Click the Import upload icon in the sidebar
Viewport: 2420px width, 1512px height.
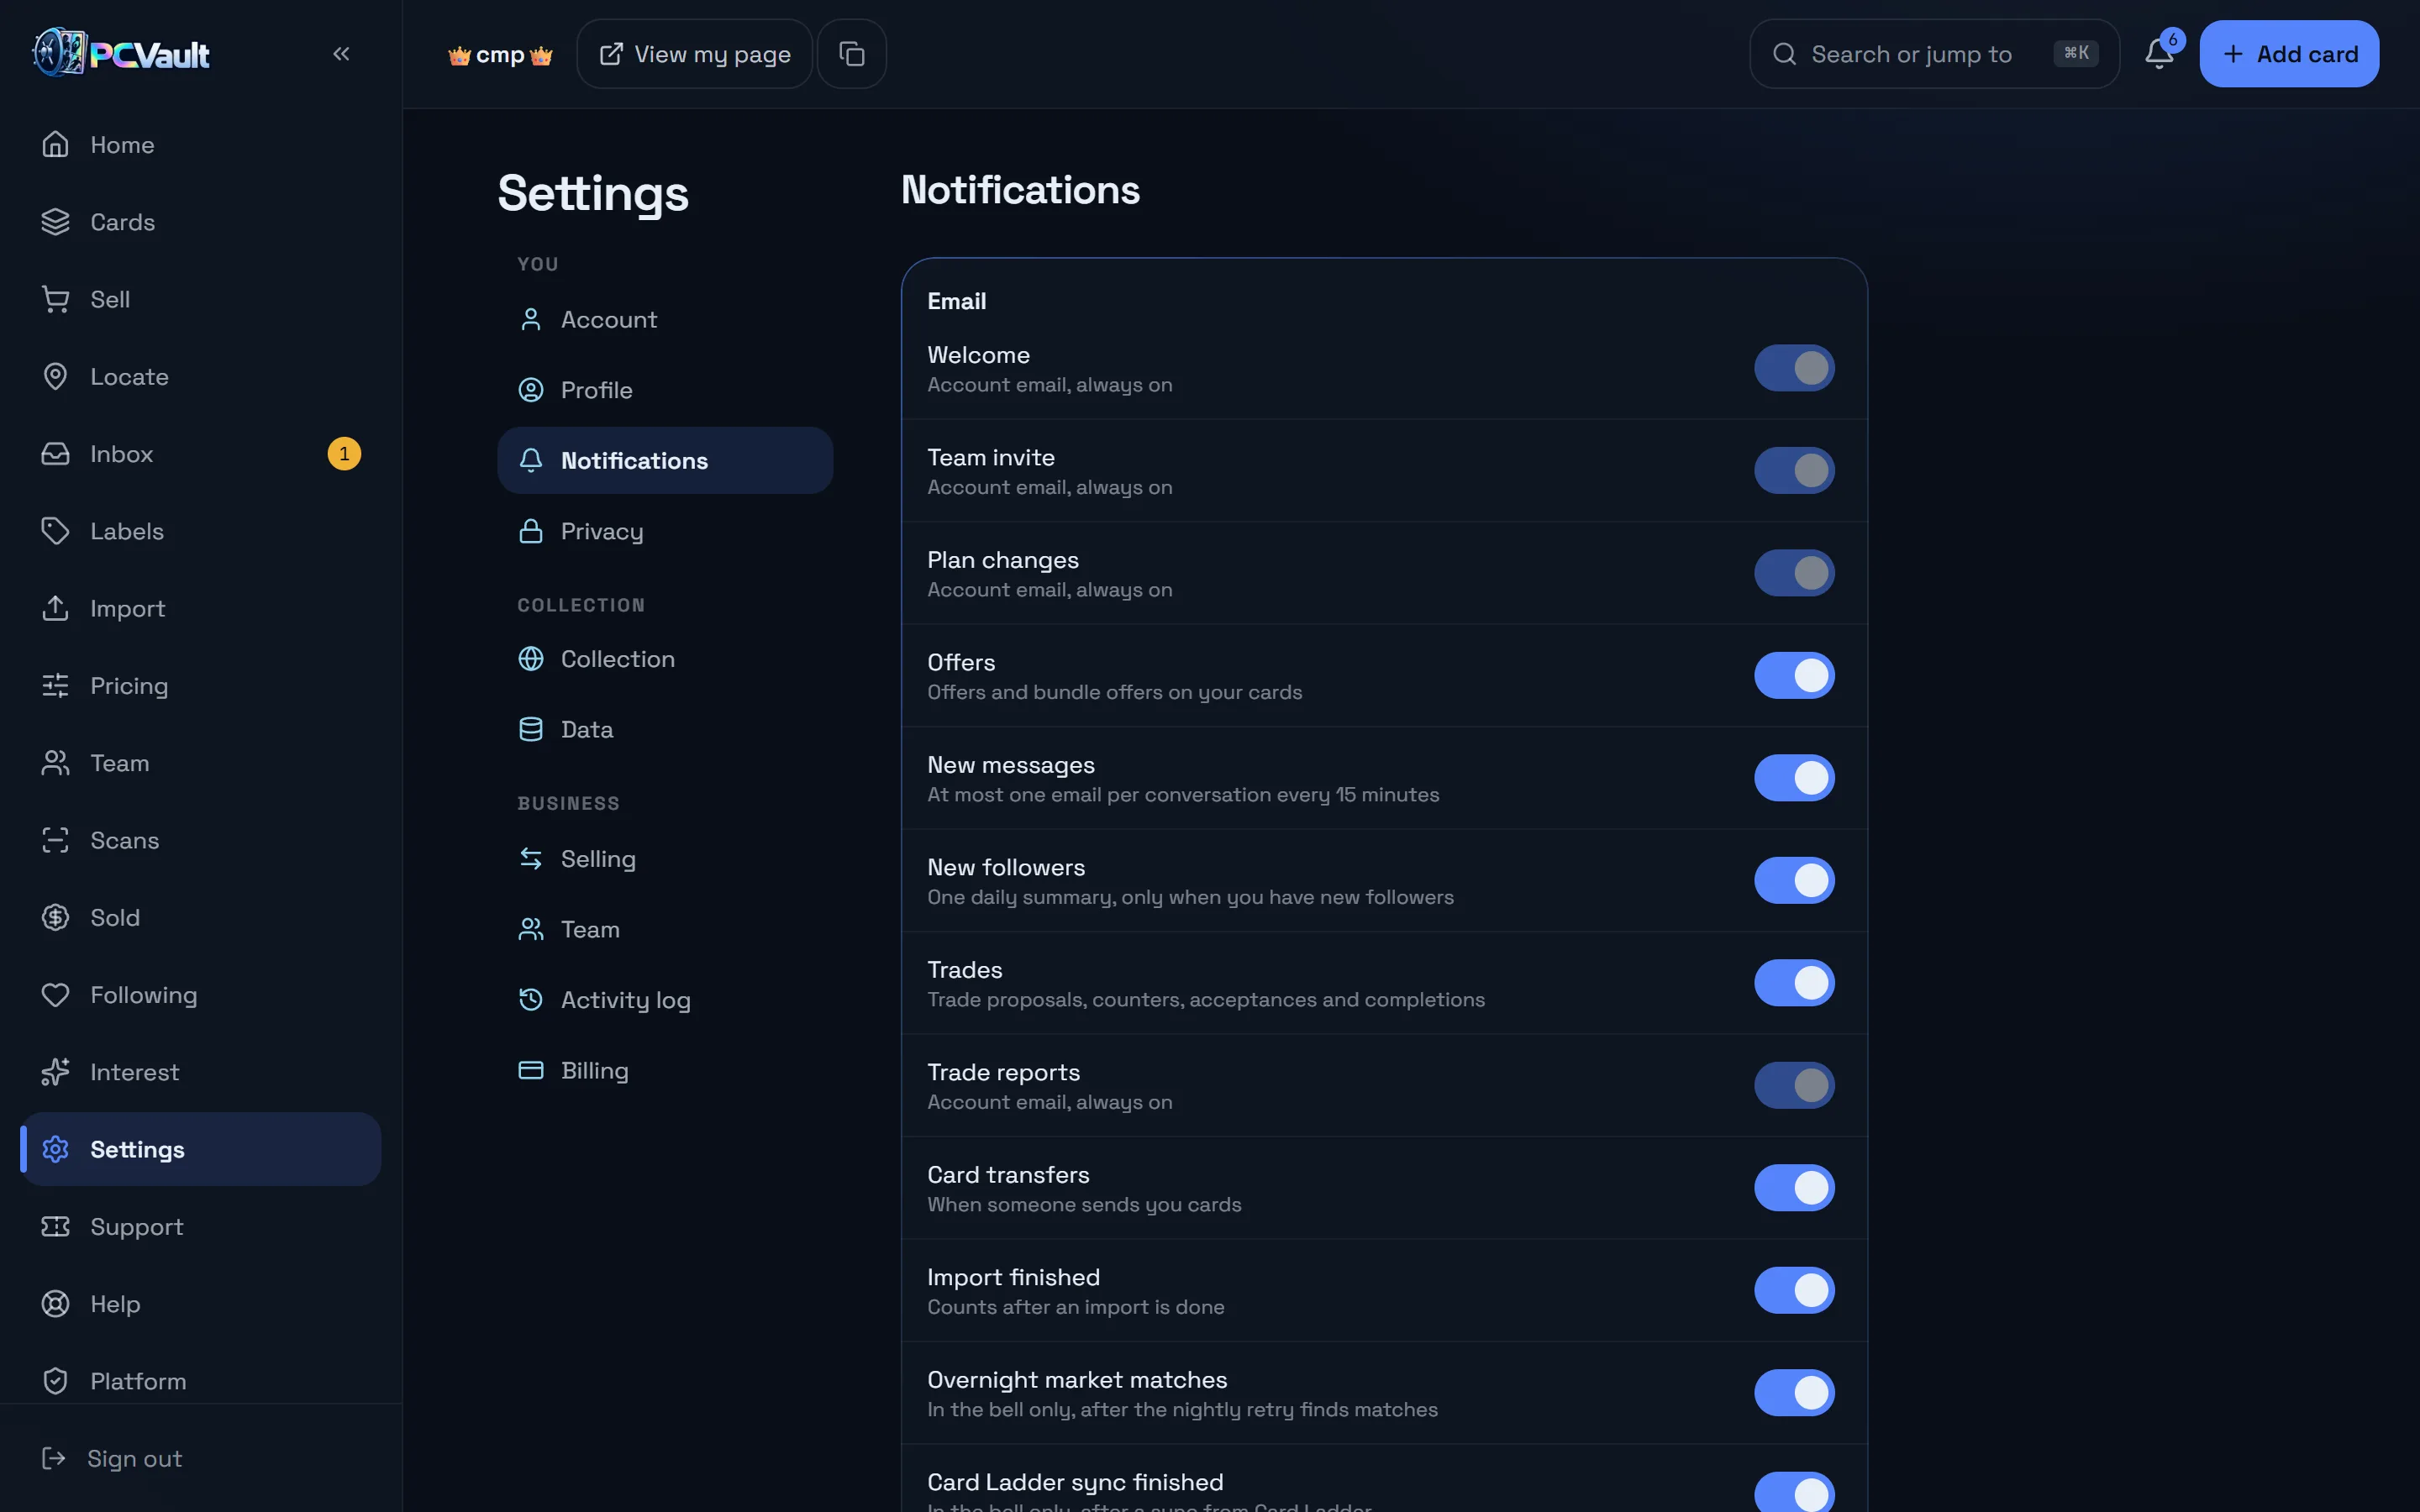(x=55, y=608)
